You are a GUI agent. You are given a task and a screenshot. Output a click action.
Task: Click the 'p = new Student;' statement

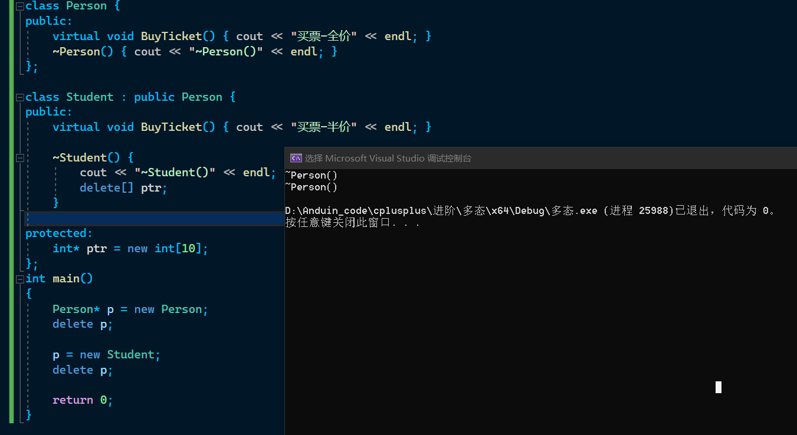[107, 354]
